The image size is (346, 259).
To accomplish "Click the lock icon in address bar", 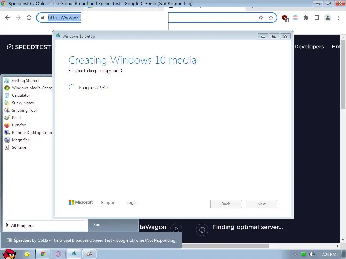I will coord(43,18).
